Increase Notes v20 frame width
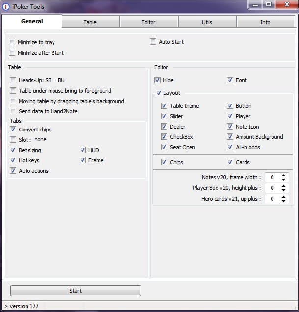 283,175
